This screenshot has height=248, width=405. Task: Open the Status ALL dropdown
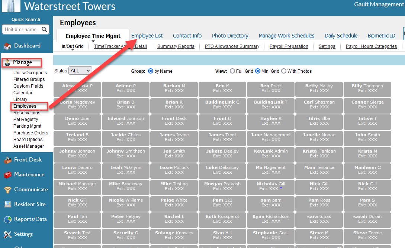[80, 71]
